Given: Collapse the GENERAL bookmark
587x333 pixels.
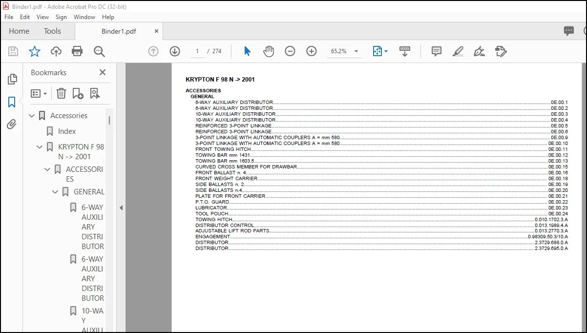Looking at the screenshot, I should (55, 192).
